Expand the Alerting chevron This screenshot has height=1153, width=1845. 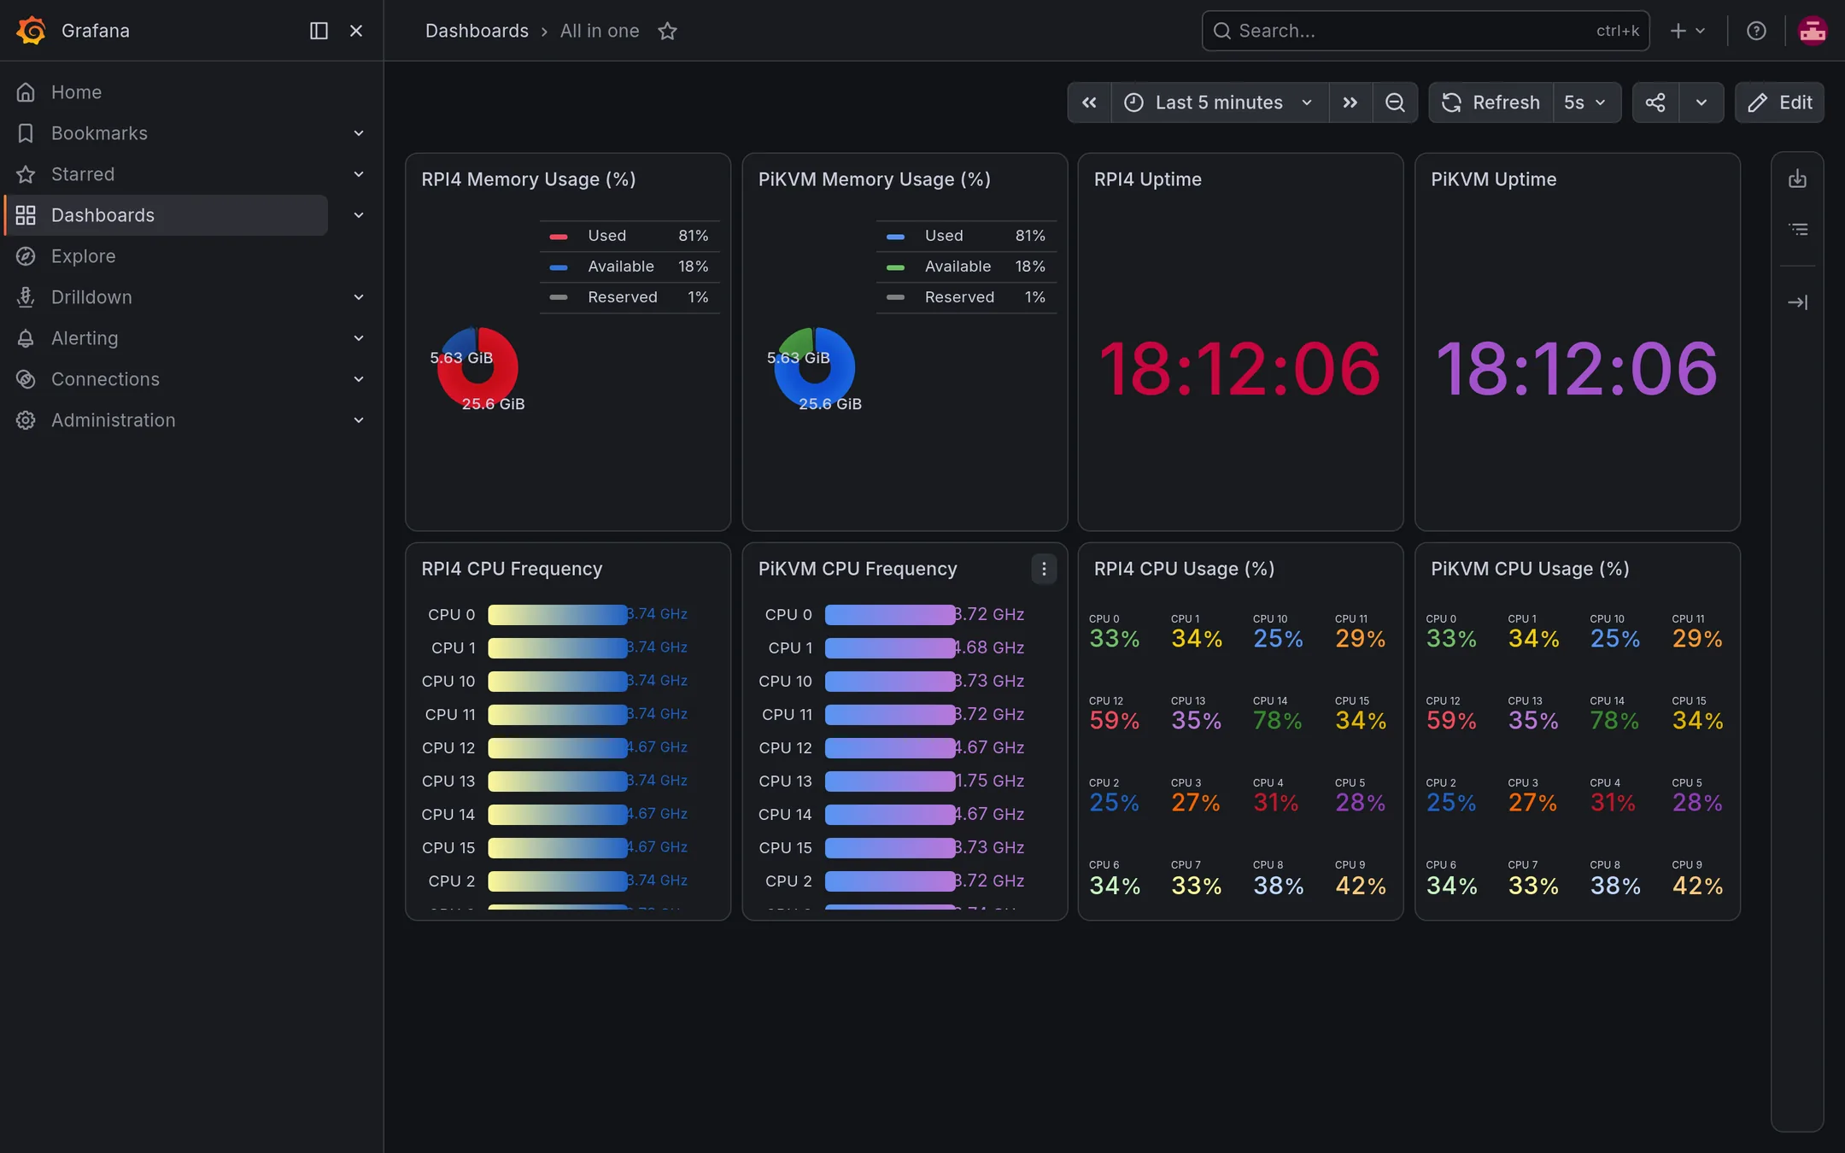(x=359, y=338)
